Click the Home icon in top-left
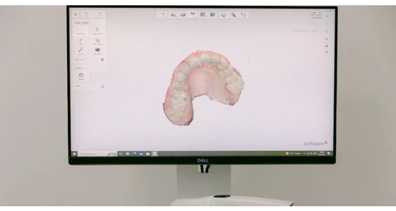This screenshot has width=396, height=211. pos(76,14)
